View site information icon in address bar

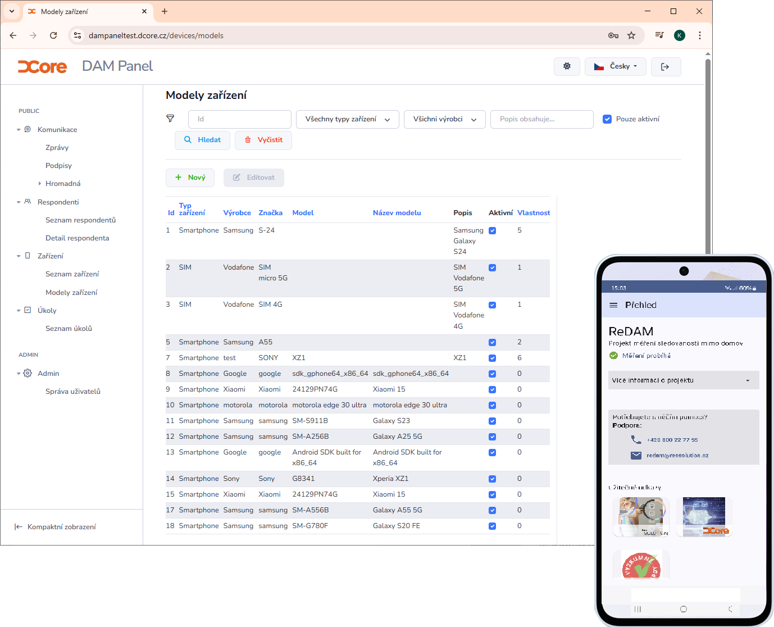[78, 35]
